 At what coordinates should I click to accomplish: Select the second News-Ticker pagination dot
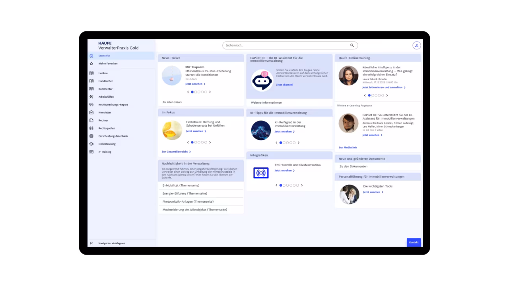[196, 92]
